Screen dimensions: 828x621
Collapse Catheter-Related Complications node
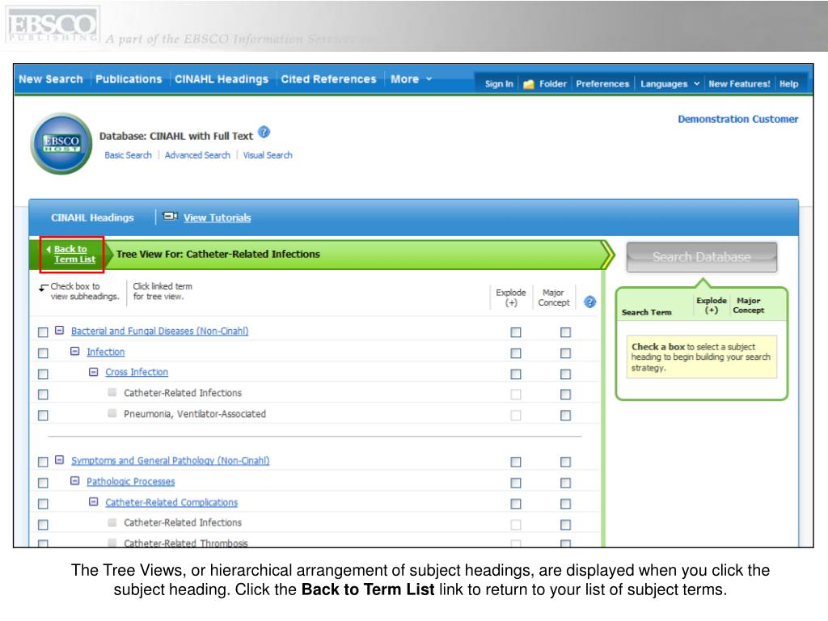[x=94, y=501]
